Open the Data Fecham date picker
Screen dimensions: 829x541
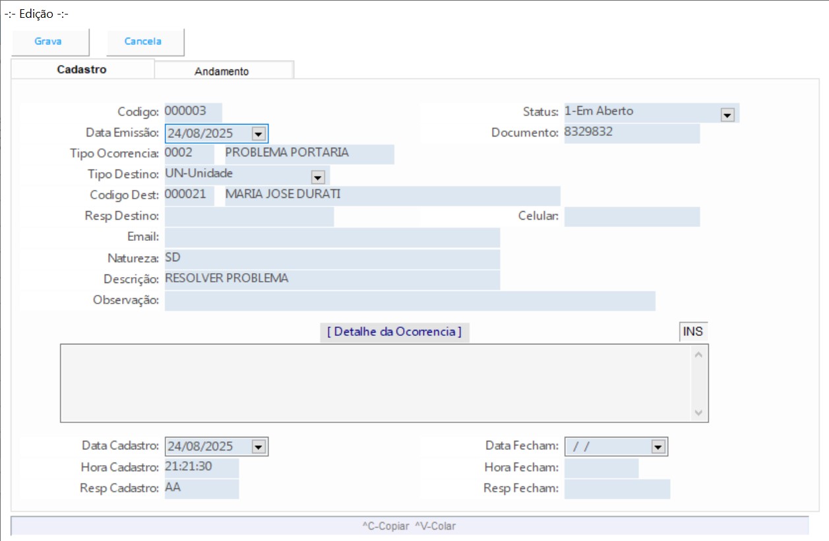coord(658,447)
